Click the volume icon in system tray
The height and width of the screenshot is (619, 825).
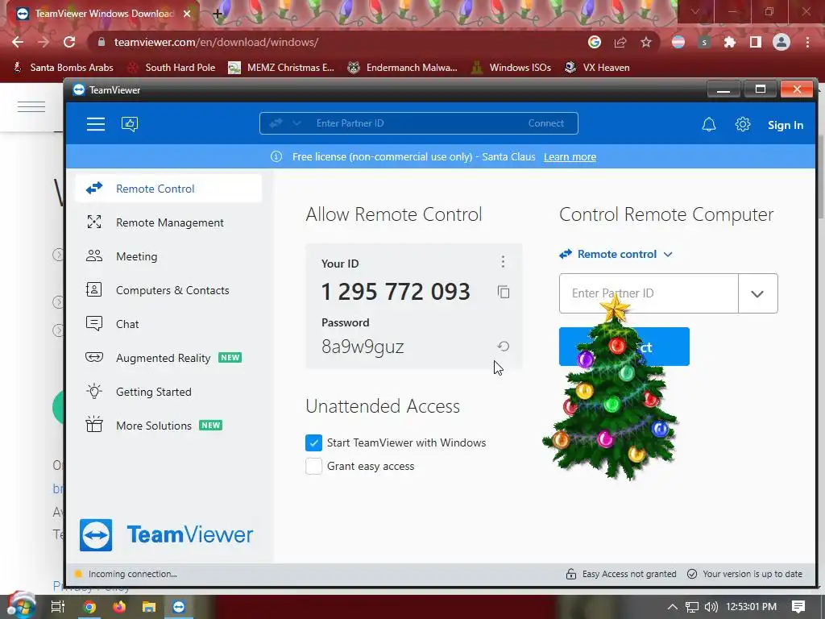(x=711, y=607)
